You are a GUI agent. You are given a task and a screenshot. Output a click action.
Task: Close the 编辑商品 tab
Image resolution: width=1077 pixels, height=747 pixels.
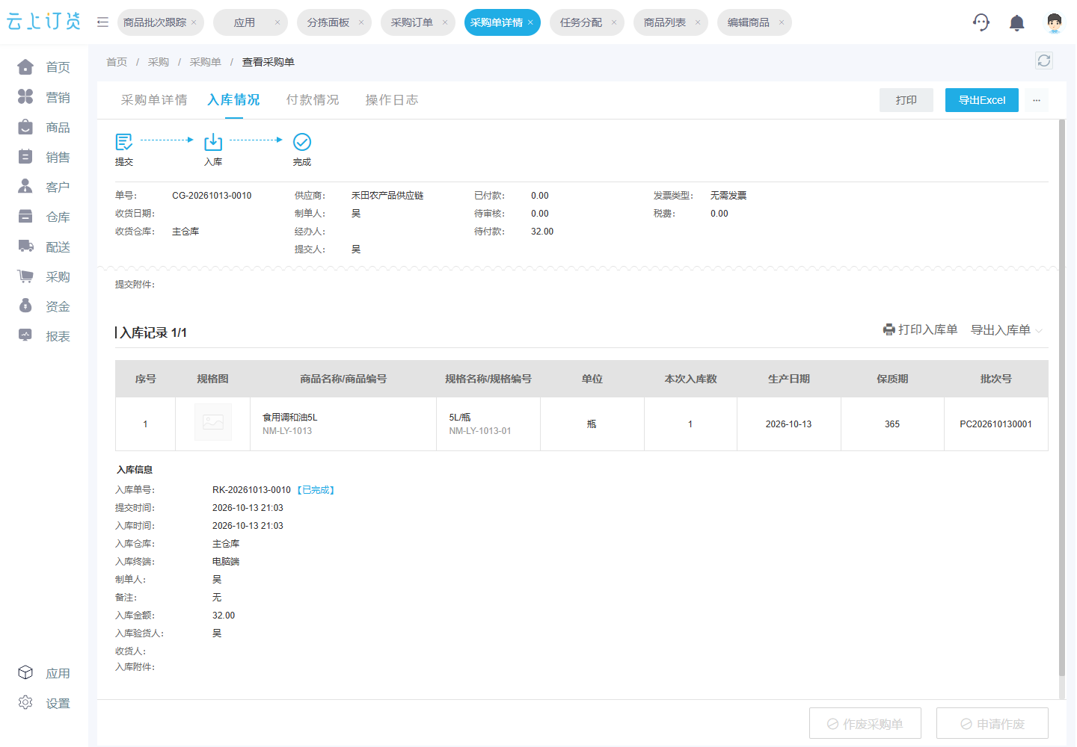(x=782, y=22)
